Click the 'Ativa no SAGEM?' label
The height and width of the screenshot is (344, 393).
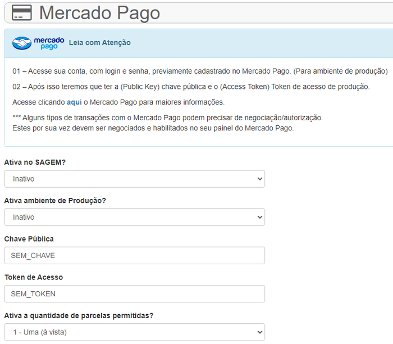(x=35, y=162)
